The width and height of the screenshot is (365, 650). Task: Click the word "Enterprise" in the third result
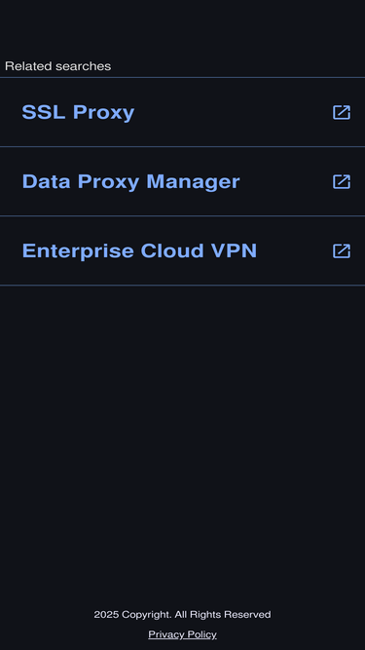[x=78, y=251]
